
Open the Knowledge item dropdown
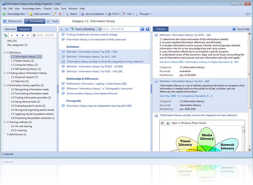point(27,14)
